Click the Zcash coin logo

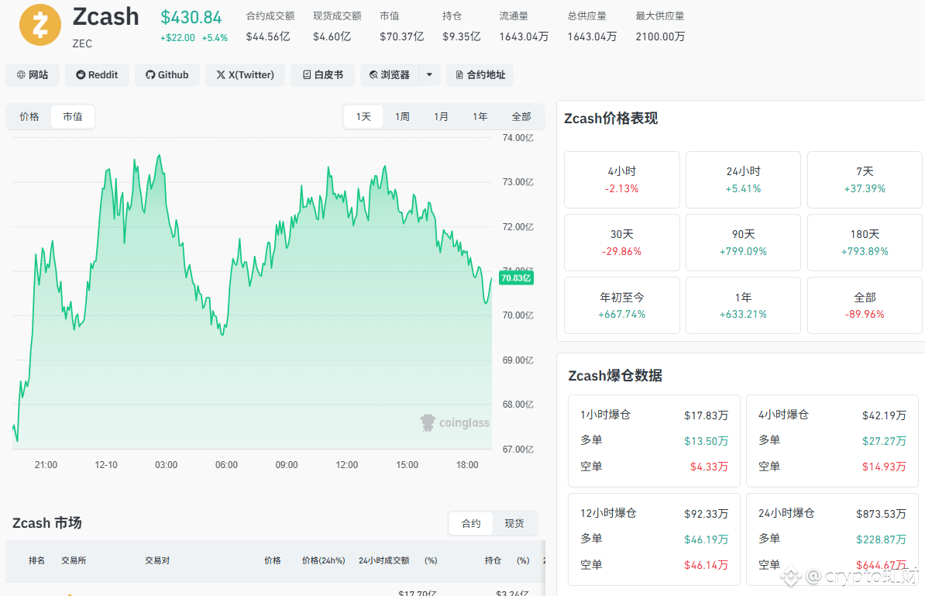[x=40, y=25]
